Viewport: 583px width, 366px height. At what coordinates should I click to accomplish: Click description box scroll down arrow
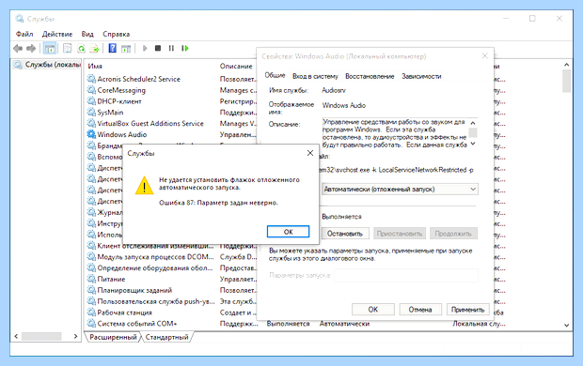tap(473, 144)
